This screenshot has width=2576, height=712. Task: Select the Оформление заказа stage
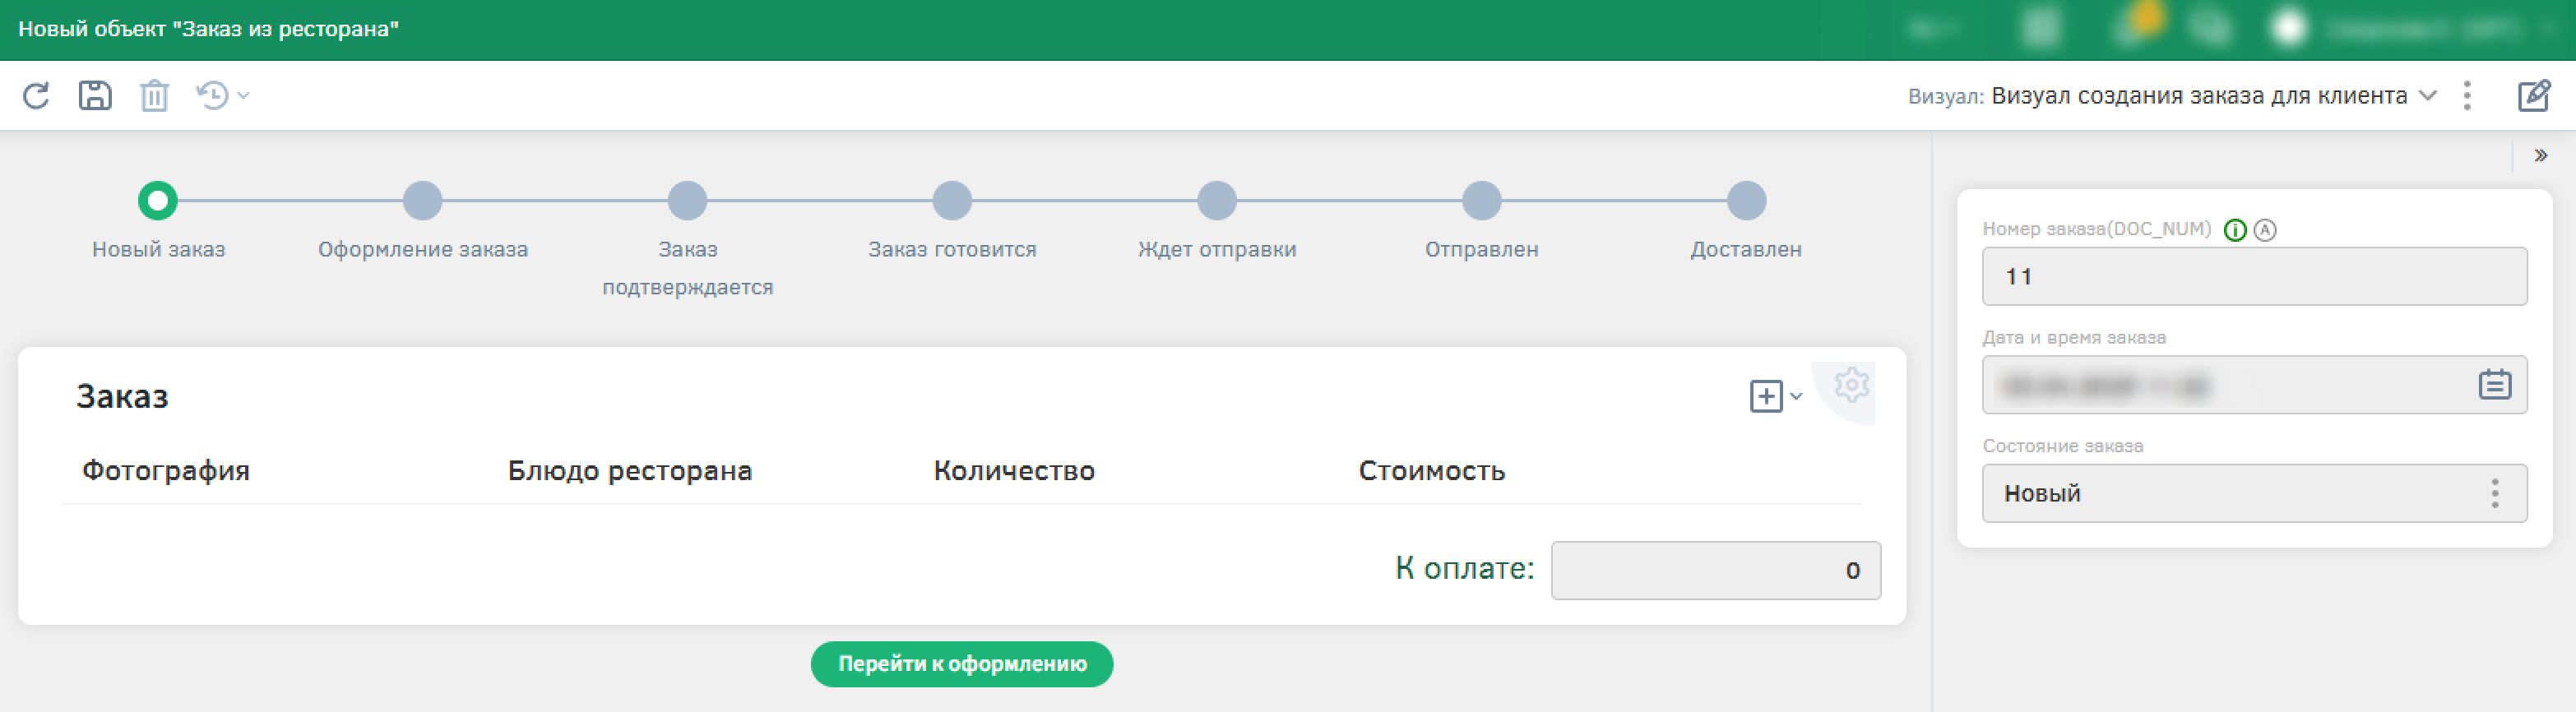423,201
